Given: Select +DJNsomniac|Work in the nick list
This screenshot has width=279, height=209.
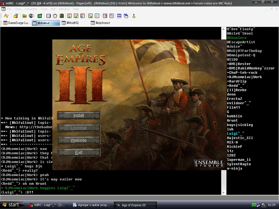Looking at the screenshot, I should click(x=244, y=77).
